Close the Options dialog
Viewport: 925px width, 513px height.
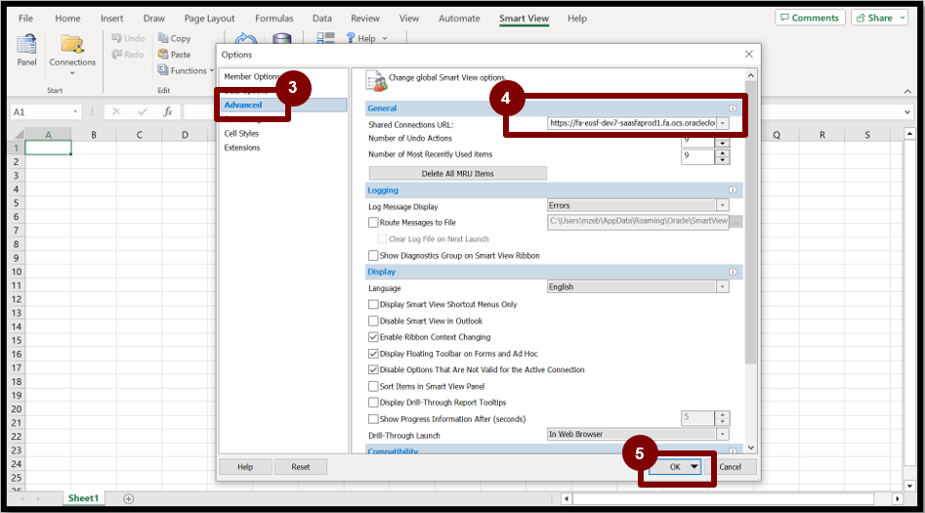pos(748,55)
